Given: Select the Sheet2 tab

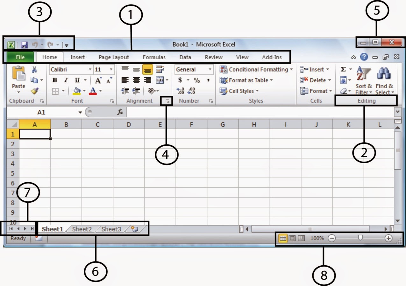Looking at the screenshot, I should coord(82,229).
